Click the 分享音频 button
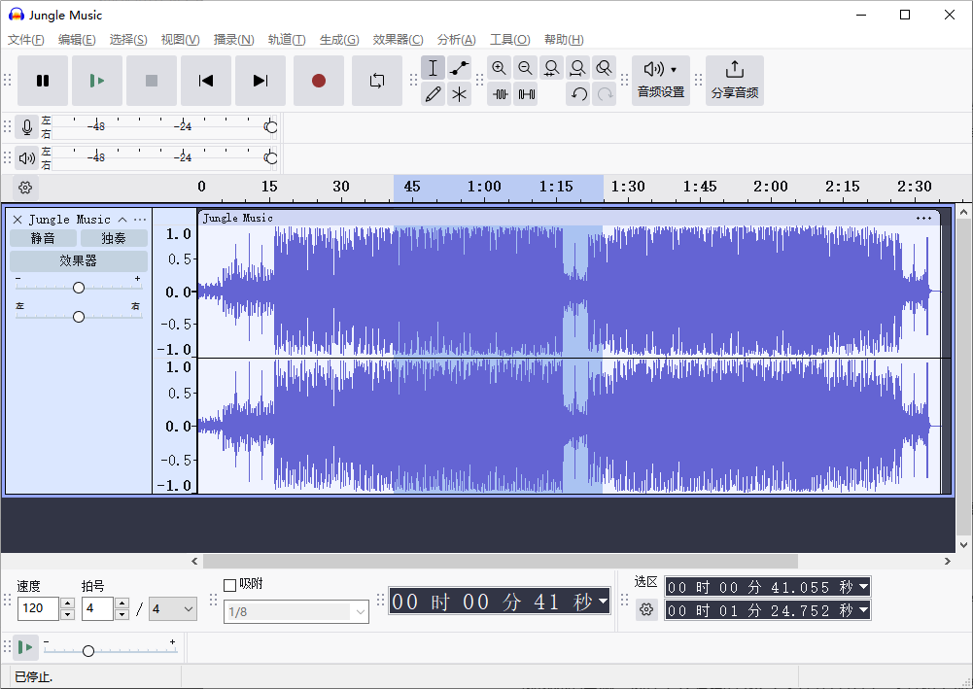 [x=734, y=80]
